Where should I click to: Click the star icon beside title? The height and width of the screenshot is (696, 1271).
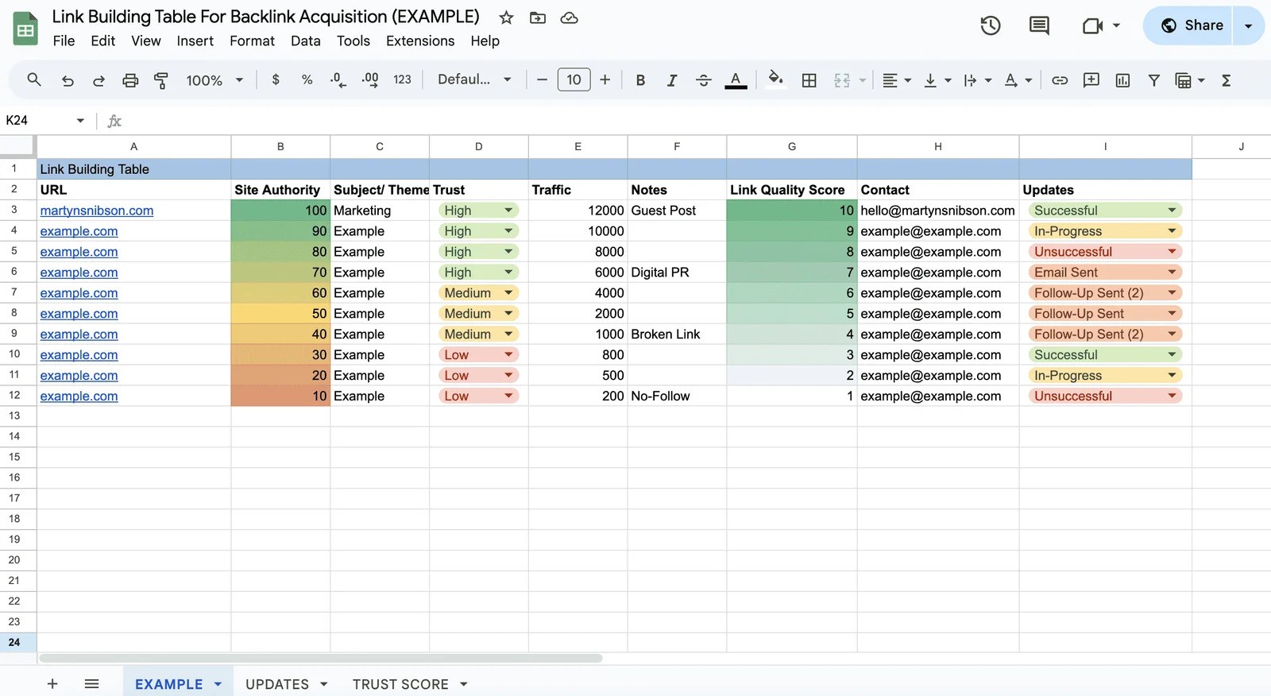[x=506, y=17]
